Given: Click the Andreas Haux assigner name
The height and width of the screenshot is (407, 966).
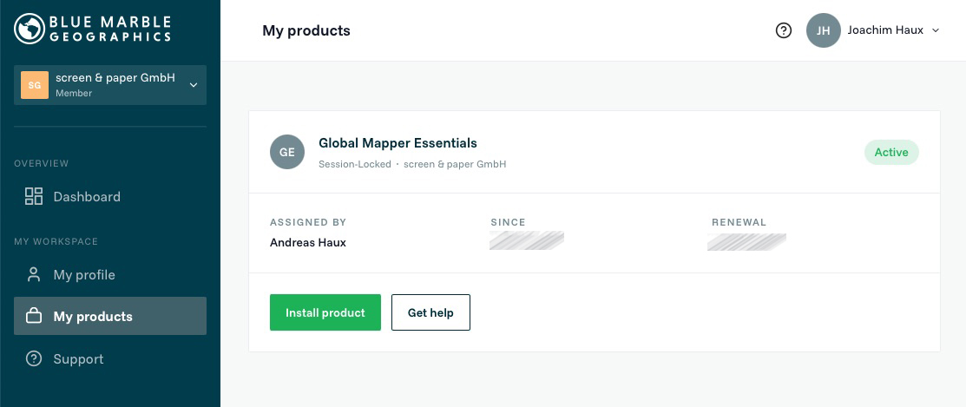Looking at the screenshot, I should pos(308,243).
